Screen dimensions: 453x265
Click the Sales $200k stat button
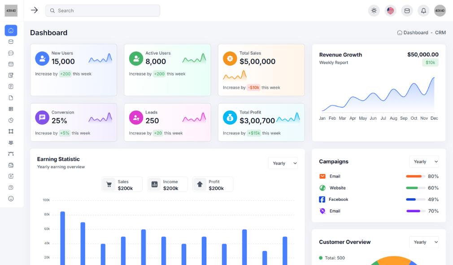[122, 185]
